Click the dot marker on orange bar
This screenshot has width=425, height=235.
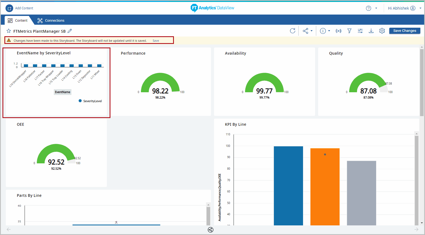click(x=325, y=155)
